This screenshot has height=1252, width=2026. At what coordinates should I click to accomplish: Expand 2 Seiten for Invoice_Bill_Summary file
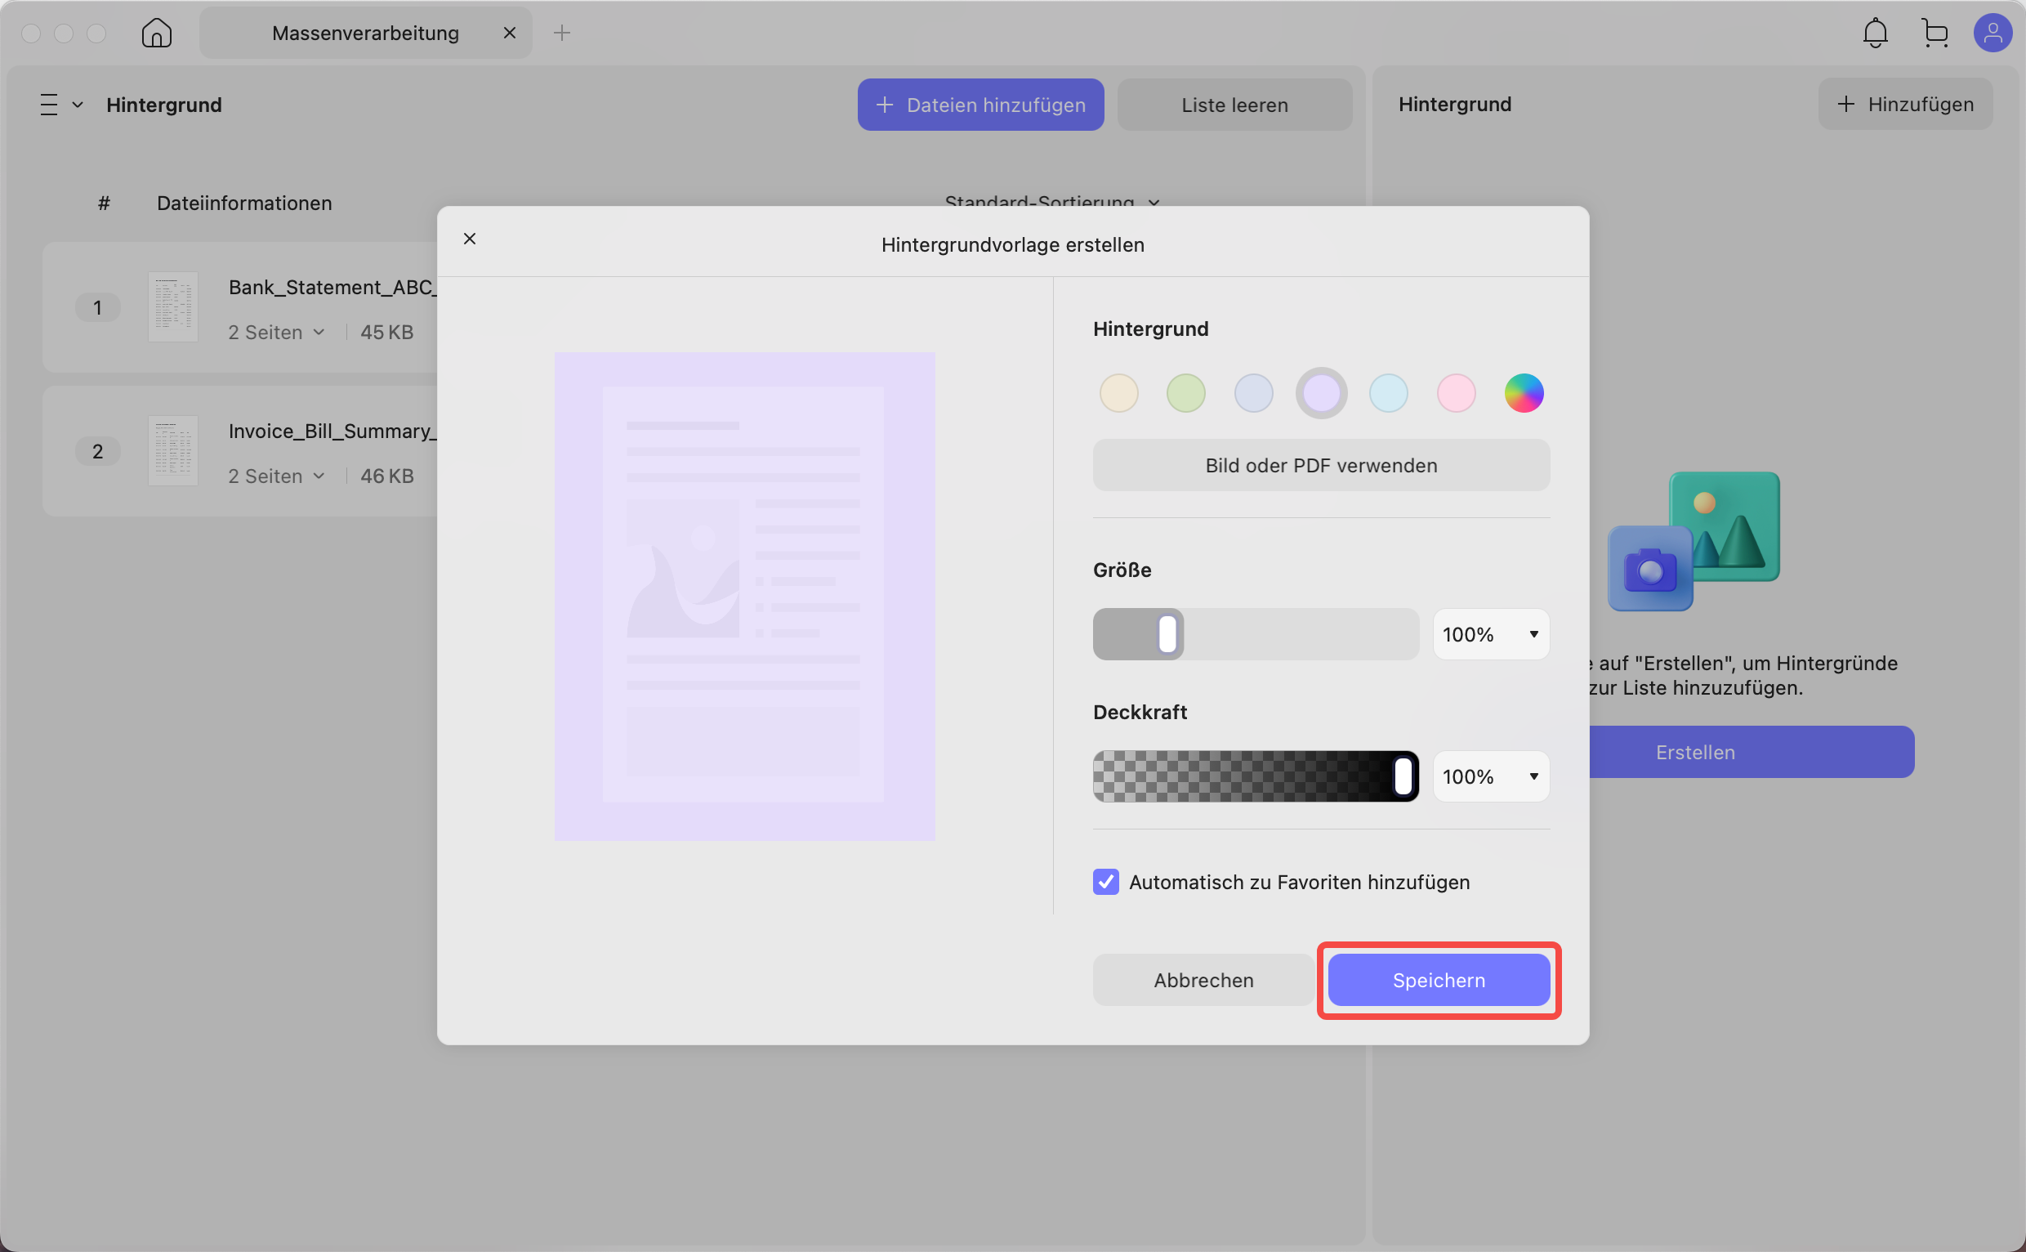[x=275, y=476]
